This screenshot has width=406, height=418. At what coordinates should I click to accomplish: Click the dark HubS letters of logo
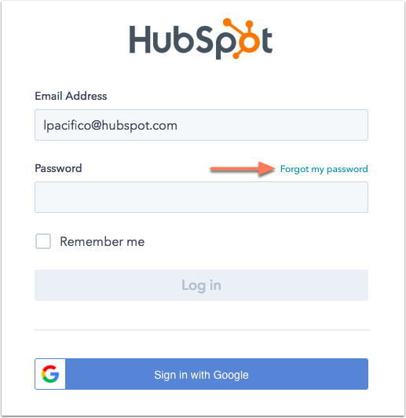coord(176,39)
